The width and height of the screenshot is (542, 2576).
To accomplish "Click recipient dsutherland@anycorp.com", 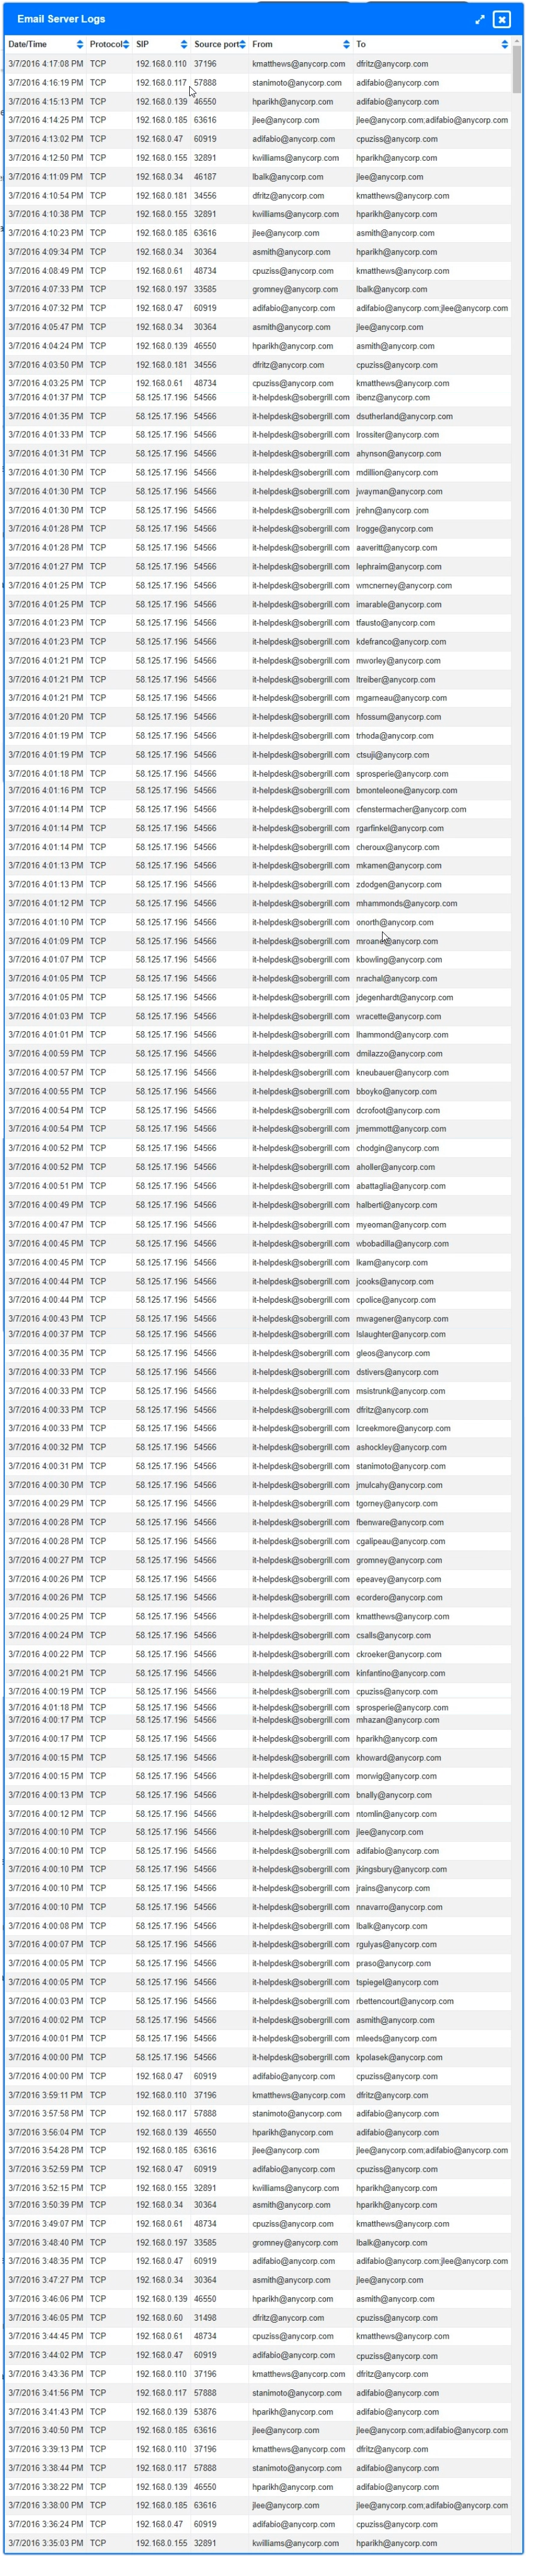I will [x=404, y=416].
